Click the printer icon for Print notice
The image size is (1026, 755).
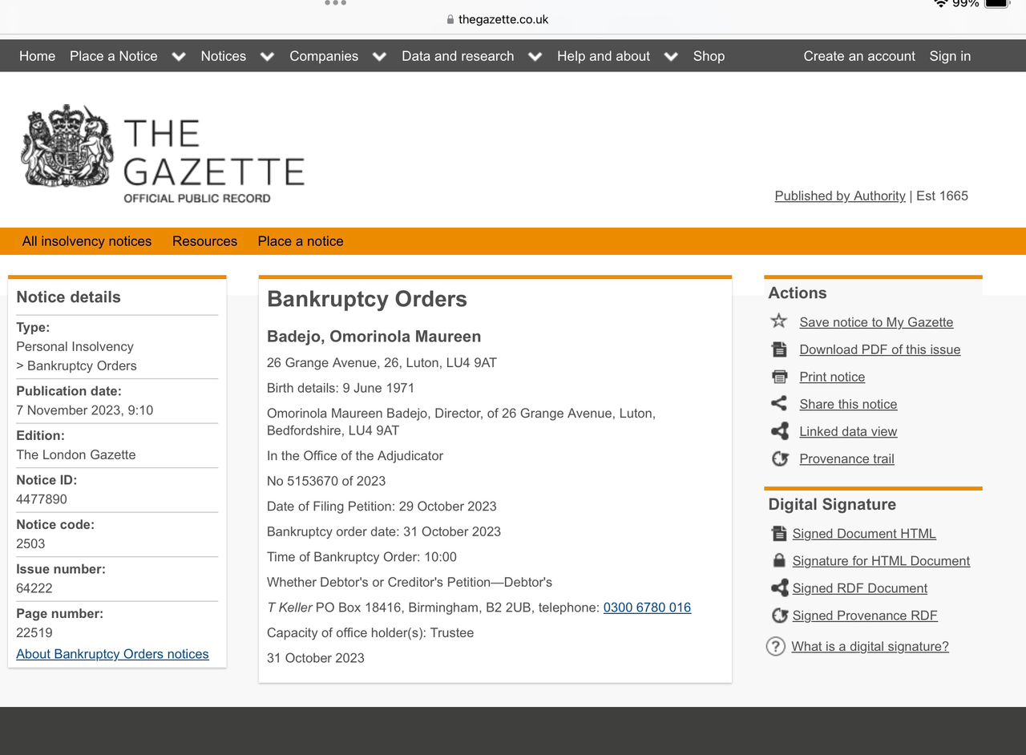778,377
